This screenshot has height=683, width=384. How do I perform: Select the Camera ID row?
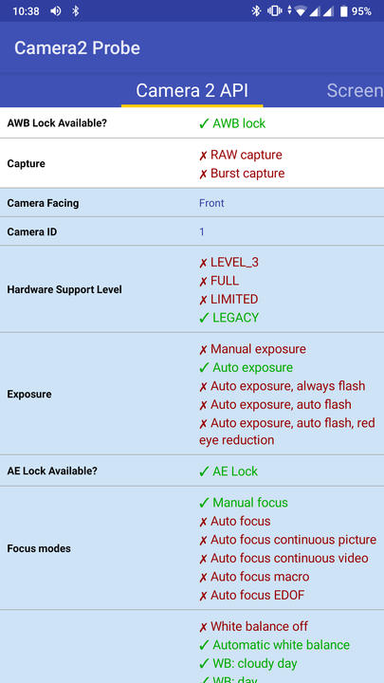192,231
